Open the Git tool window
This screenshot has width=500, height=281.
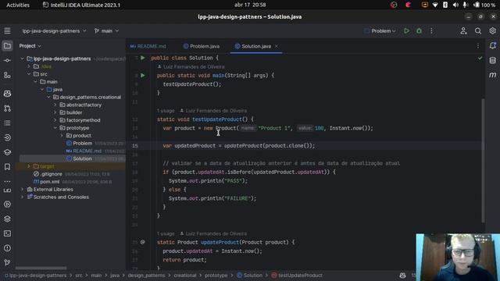pyautogui.click(x=7, y=262)
